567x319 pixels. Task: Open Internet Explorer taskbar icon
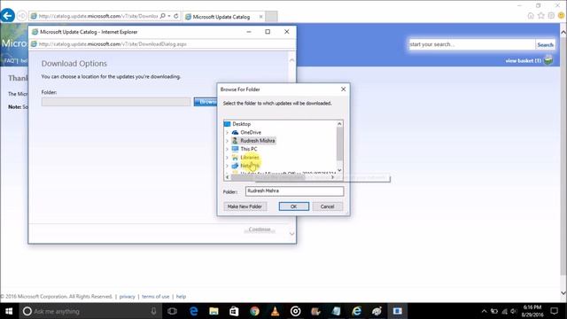click(x=356, y=311)
